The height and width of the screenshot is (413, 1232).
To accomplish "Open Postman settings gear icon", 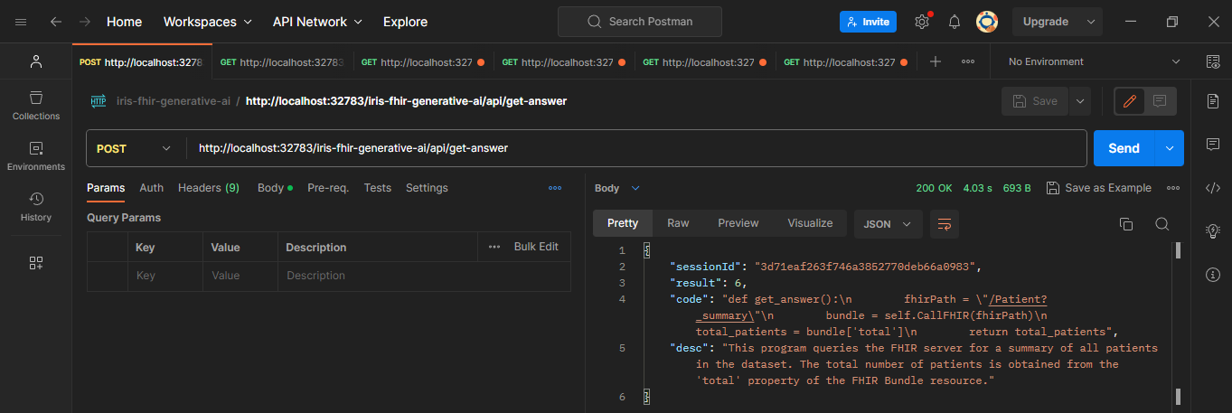I will [922, 22].
